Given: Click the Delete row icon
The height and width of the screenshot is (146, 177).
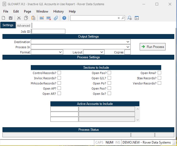Looking at the screenshot, I should [49, 18].
